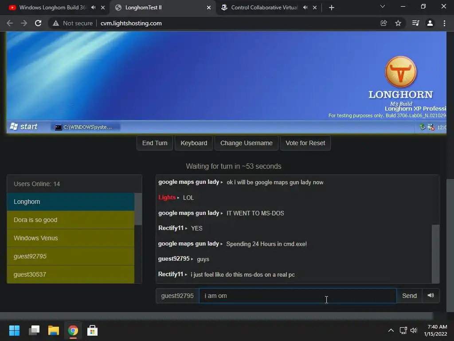Click the Longhorn logo on the VM desktop
Image resolution: width=454 pixels, height=341 pixels.
(400, 72)
